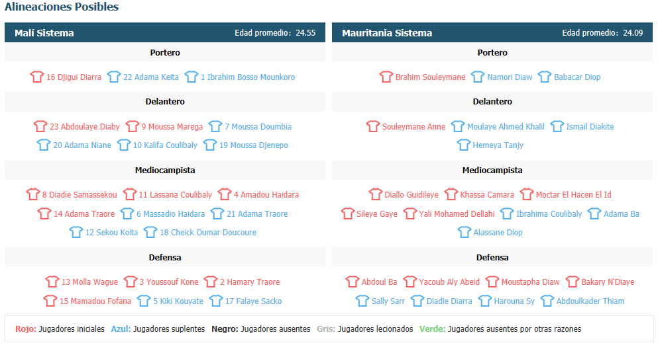Open player link Yali Mohamed Dellahi
Image resolution: width=658 pixels, height=345 pixels.
tap(457, 214)
